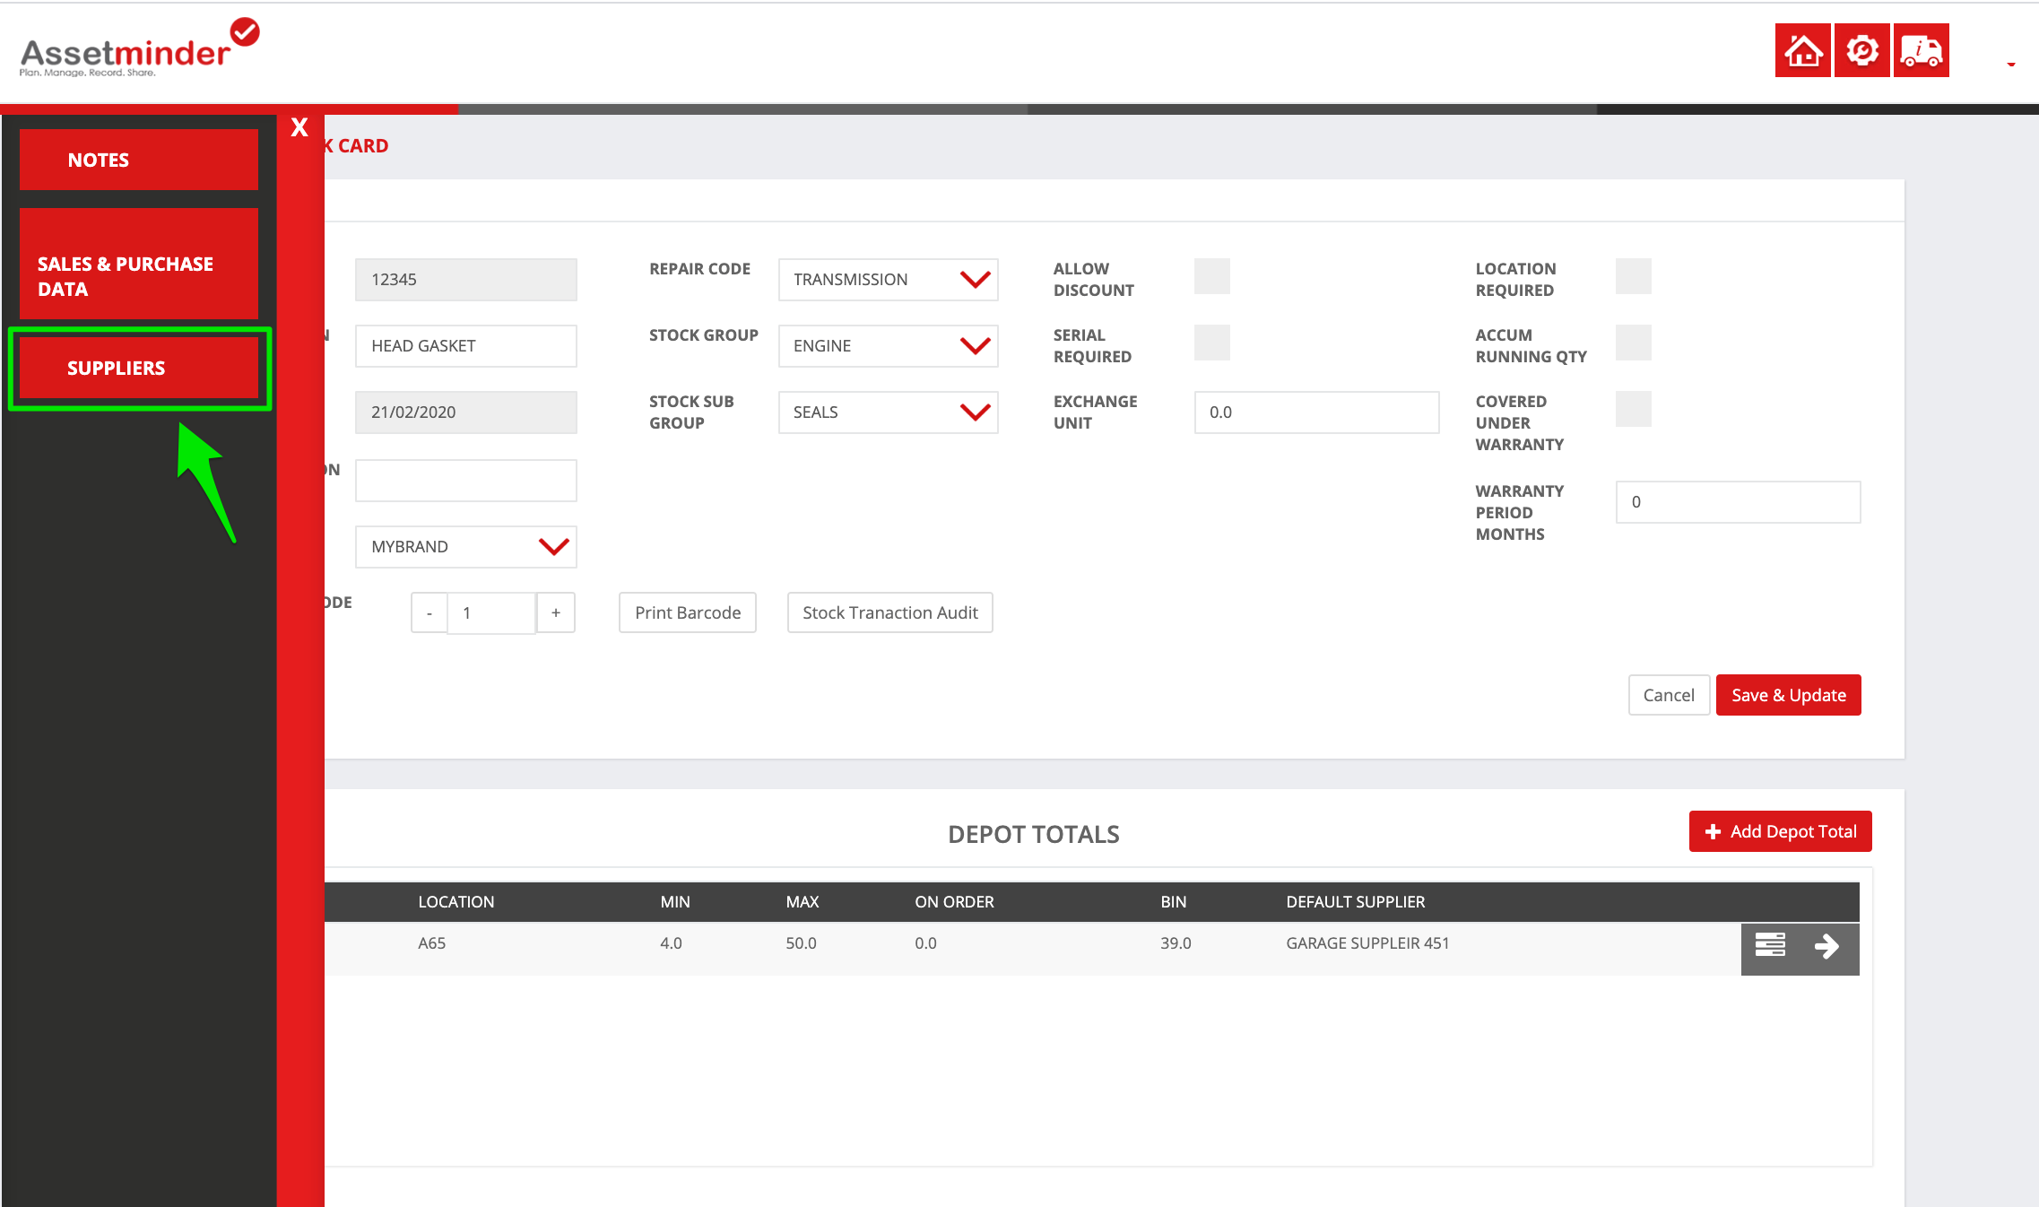Click the Warranty Period Months field
The height and width of the screenshot is (1207, 2039).
(1739, 502)
